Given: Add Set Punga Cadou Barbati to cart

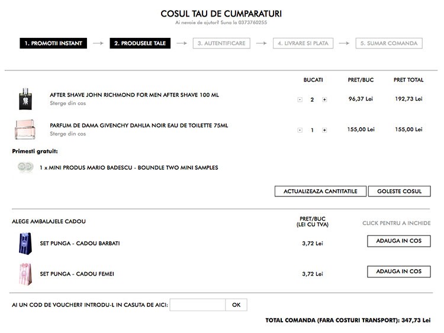Looking at the screenshot, I should click(399, 241).
